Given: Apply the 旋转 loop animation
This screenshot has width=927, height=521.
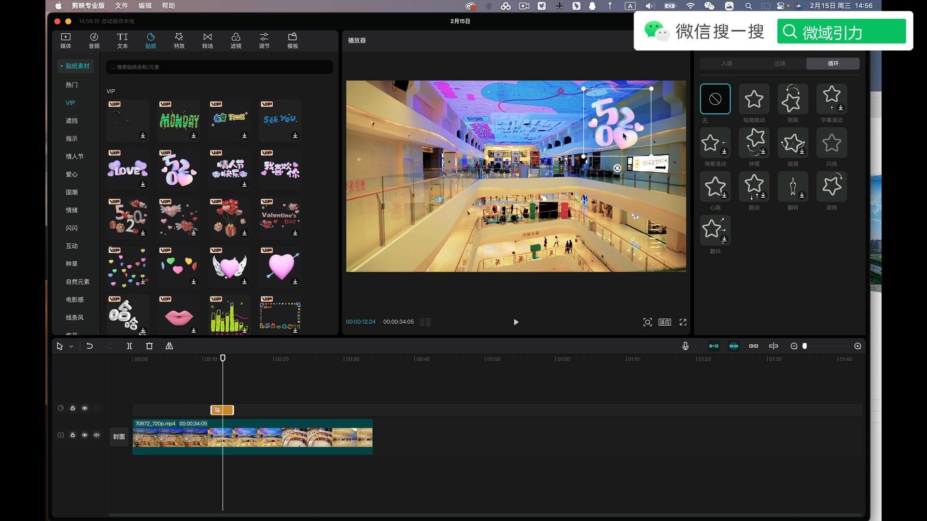Looking at the screenshot, I should click(831, 187).
